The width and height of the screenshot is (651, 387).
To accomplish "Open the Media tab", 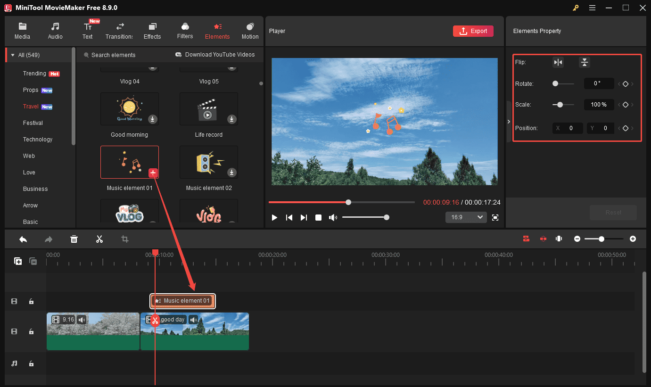I will 22,31.
